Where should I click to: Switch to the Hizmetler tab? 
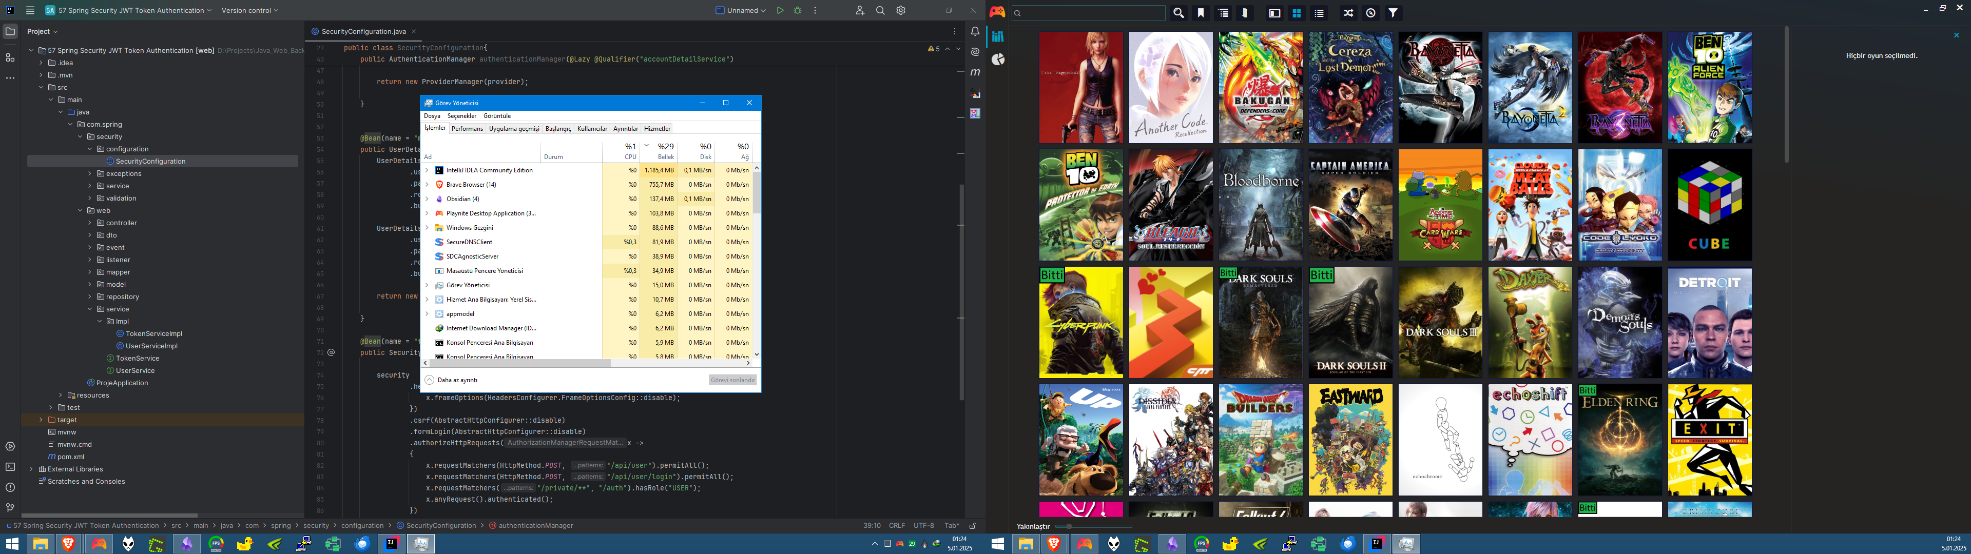pos(657,129)
